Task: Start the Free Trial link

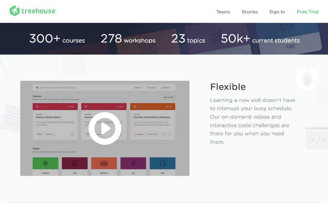Action: pyautogui.click(x=307, y=12)
